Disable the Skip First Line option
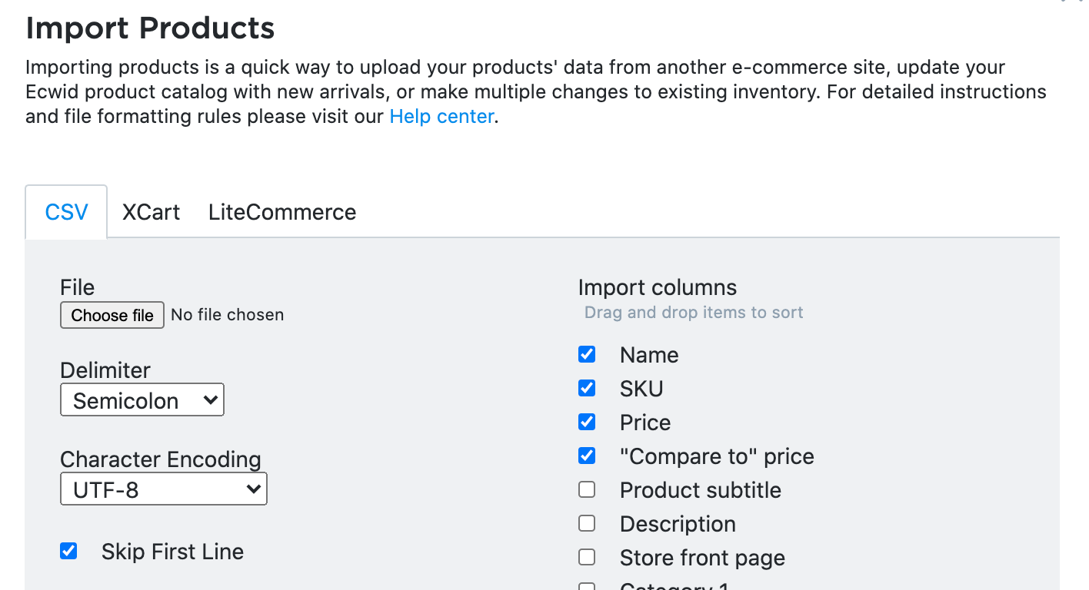The width and height of the screenshot is (1089, 590). pyautogui.click(x=68, y=551)
